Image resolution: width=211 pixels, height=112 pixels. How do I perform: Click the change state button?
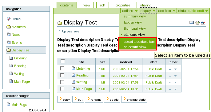click(x=134, y=99)
